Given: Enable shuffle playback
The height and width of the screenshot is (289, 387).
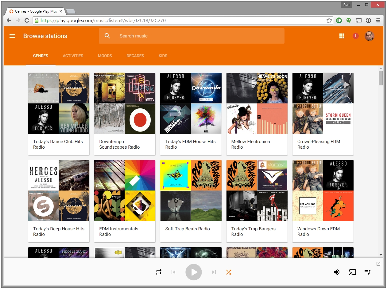Looking at the screenshot, I should click(229, 272).
